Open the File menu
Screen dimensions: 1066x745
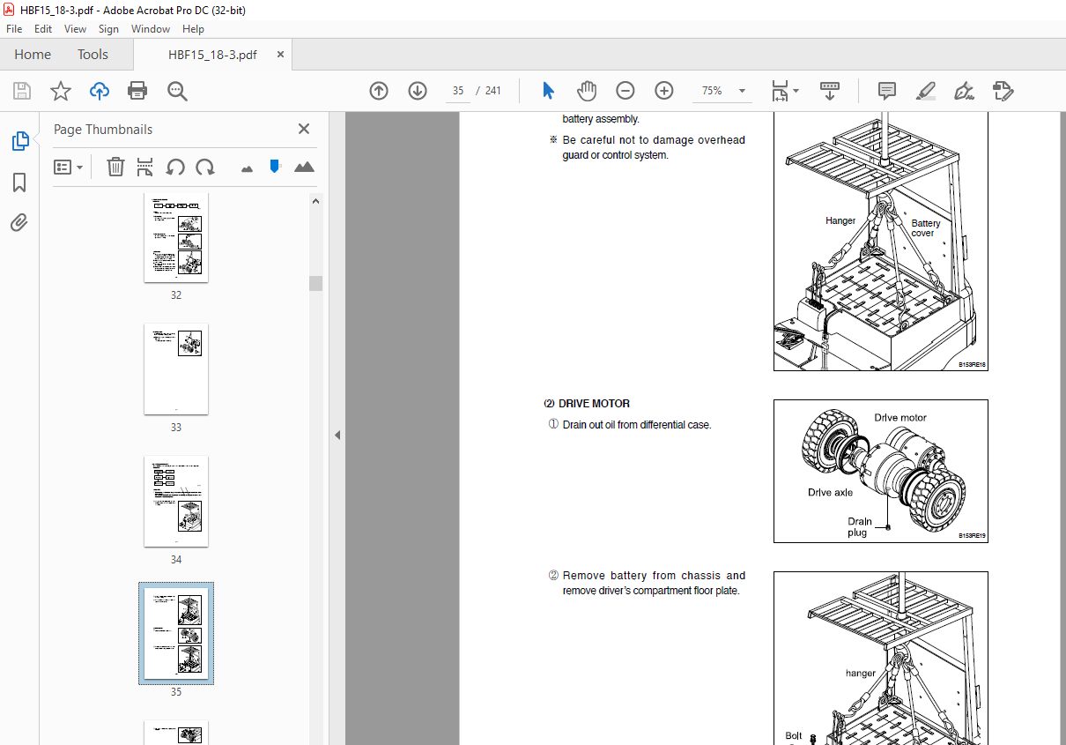tap(14, 29)
